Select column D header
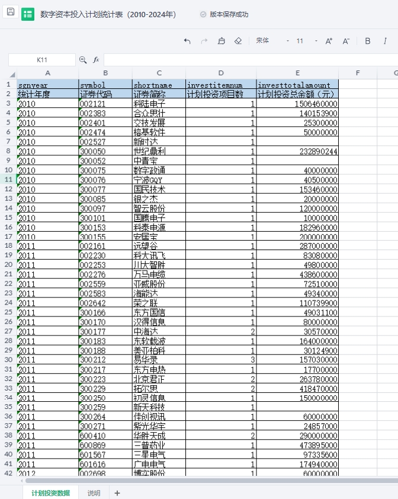398x499 pixels. pyautogui.click(x=221, y=73)
